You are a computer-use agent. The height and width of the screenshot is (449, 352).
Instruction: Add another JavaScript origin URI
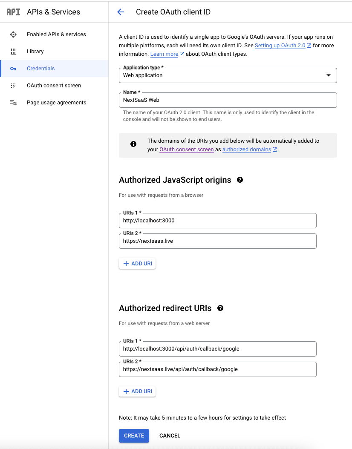point(137,263)
